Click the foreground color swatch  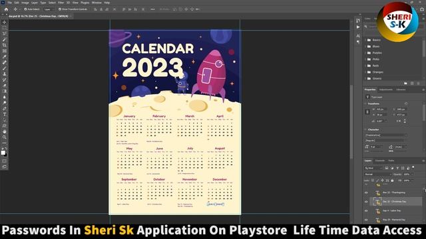(x=3, y=153)
